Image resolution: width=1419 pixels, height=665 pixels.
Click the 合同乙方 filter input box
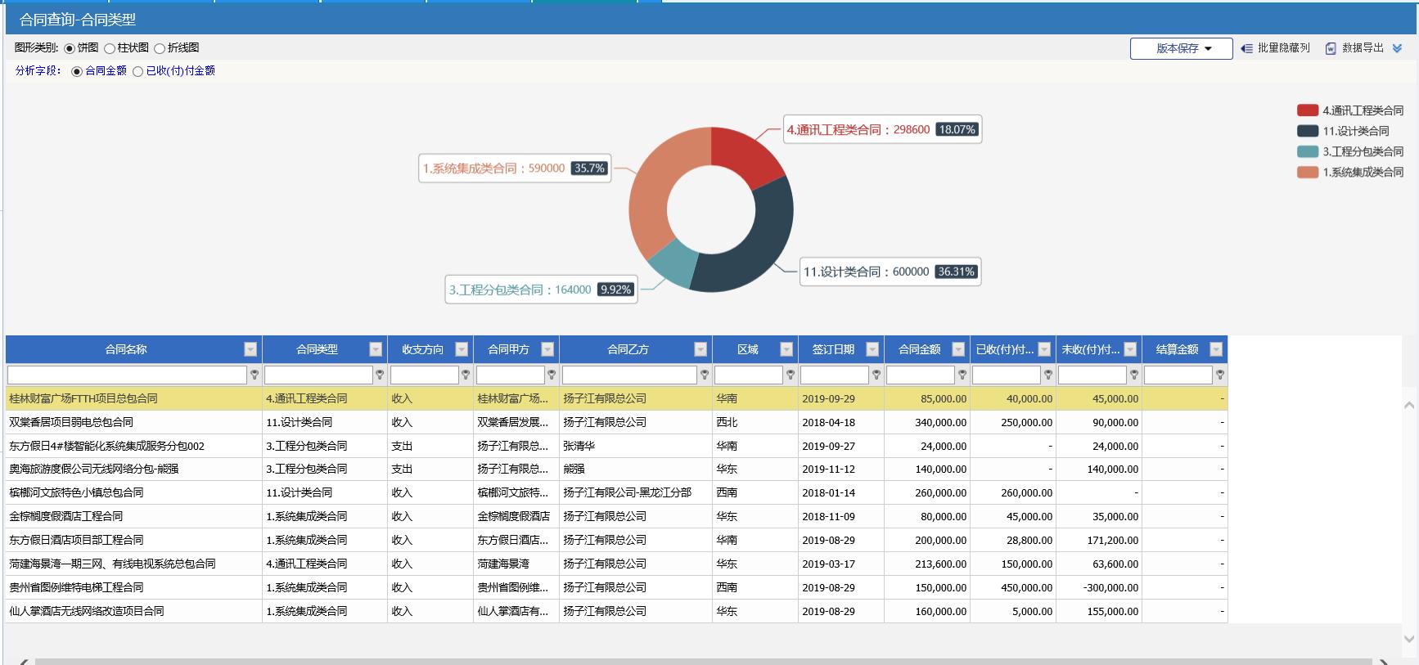[x=628, y=375]
